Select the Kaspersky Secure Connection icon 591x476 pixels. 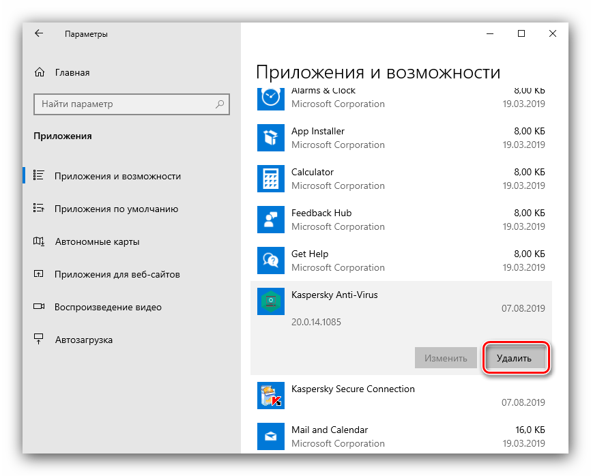pyautogui.click(x=270, y=396)
